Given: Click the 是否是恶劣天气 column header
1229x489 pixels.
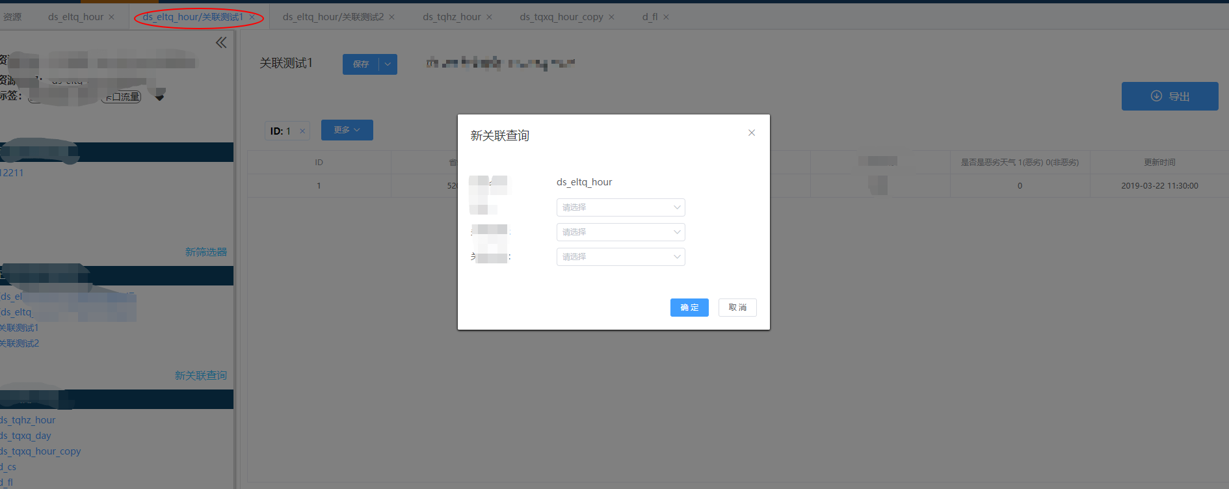Looking at the screenshot, I should click(x=1020, y=163).
